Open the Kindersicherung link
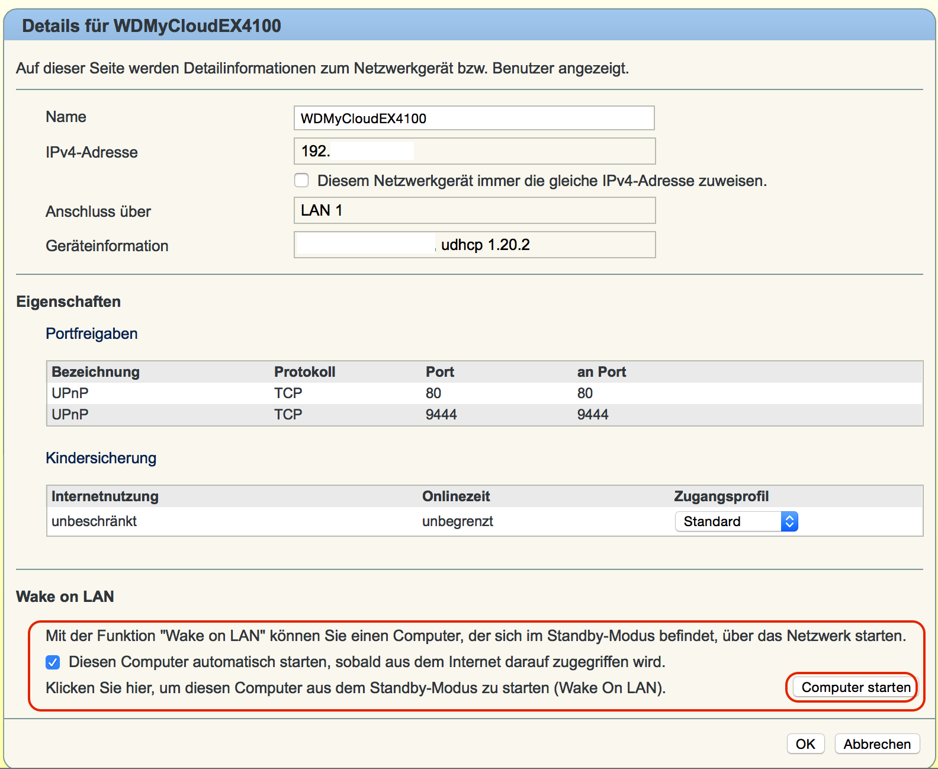 click(x=101, y=458)
